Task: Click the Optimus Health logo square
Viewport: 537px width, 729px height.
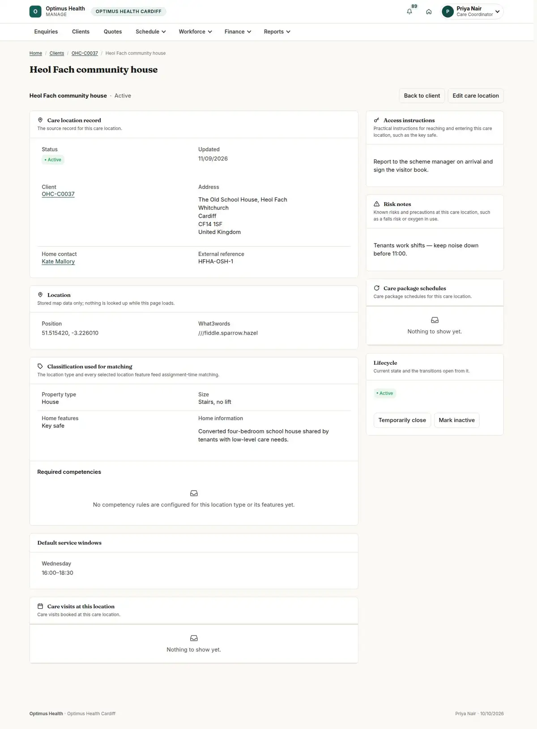Action: [35, 12]
